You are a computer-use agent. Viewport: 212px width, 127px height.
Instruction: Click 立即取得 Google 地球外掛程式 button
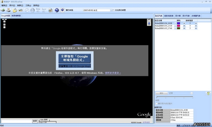click(75, 58)
